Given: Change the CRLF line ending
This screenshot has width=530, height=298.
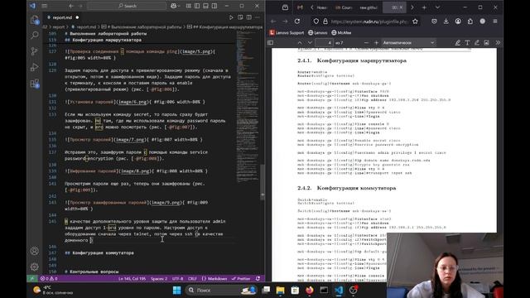Looking at the screenshot, I should pos(192,279).
